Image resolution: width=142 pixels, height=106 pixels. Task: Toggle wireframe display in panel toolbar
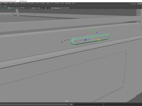pos(7,8)
